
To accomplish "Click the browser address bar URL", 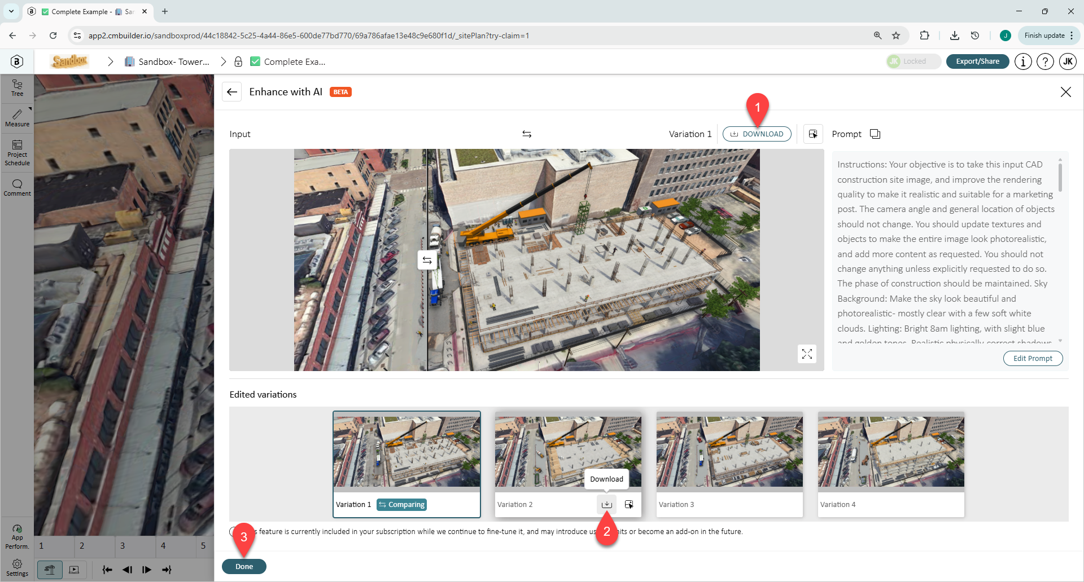I will (308, 36).
